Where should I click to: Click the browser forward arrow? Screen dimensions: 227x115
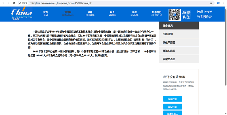[9, 3]
